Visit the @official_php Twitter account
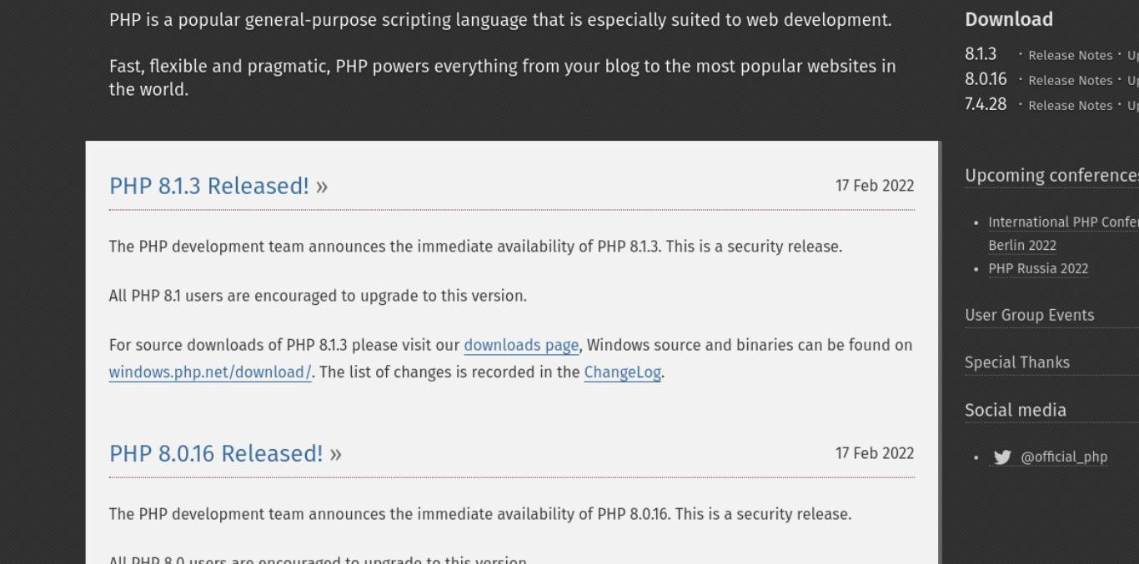1139x564 pixels. tap(1064, 457)
